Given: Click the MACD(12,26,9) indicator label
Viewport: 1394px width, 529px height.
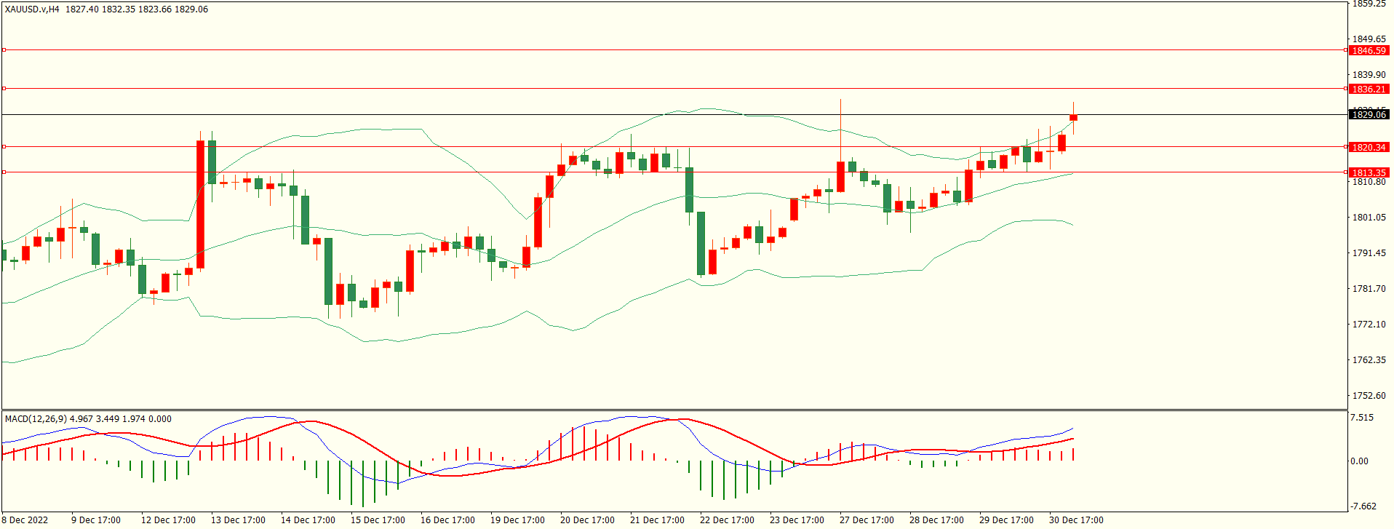Looking at the screenshot, I should pyautogui.click(x=36, y=419).
